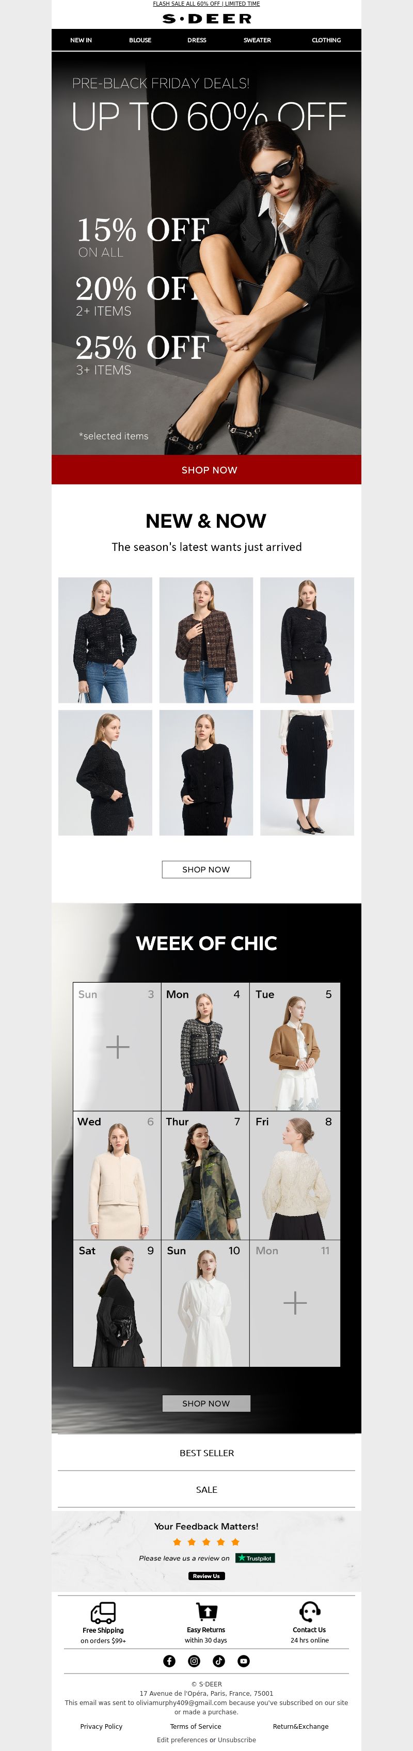Viewport: 413px width, 1751px height.
Task: Open the Facebook social icon
Action: point(169,1661)
